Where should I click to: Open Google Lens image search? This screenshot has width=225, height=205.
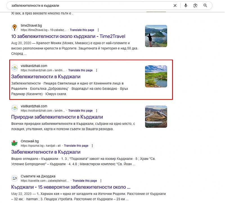(x=195, y=6)
